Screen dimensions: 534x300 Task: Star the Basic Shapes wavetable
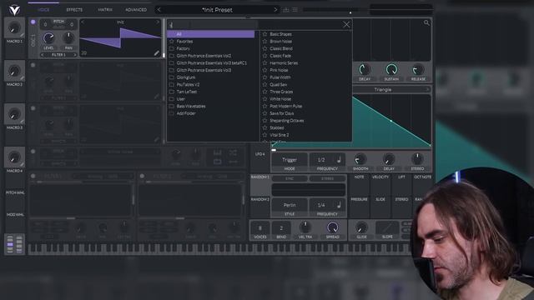coord(264,34)
